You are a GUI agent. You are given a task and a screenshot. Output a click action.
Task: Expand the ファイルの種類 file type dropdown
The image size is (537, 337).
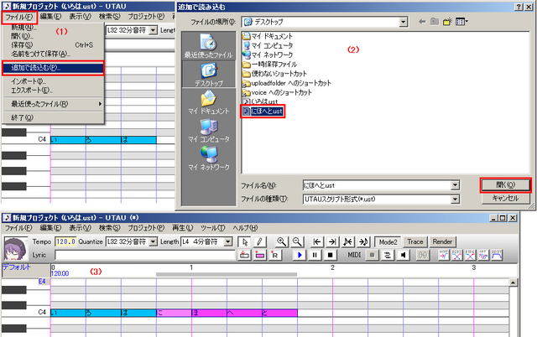[455, 200]
